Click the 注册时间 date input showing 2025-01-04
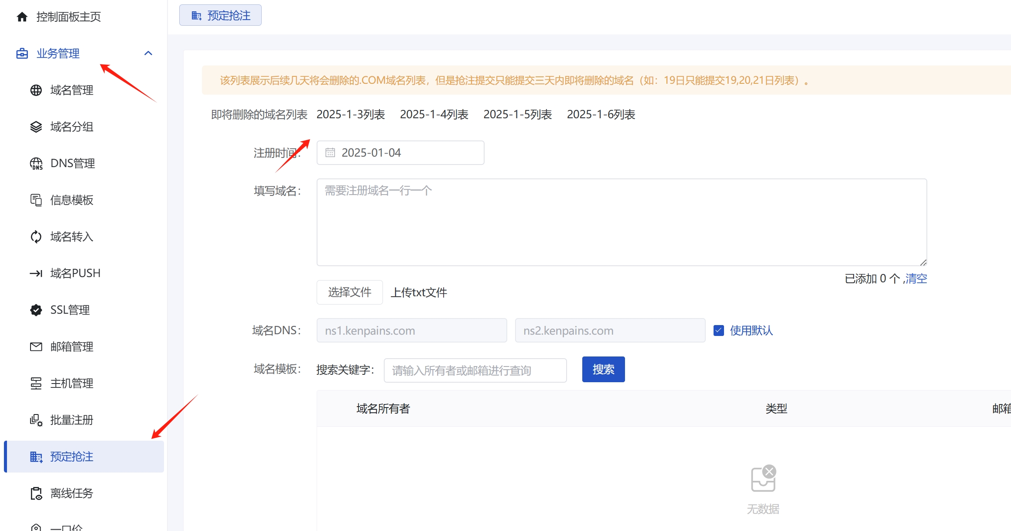The width and height of the screenshot is (1011, 531). coord(400,153)
